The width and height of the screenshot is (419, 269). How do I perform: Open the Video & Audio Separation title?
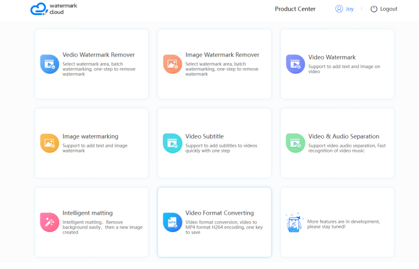click(344, 136)
